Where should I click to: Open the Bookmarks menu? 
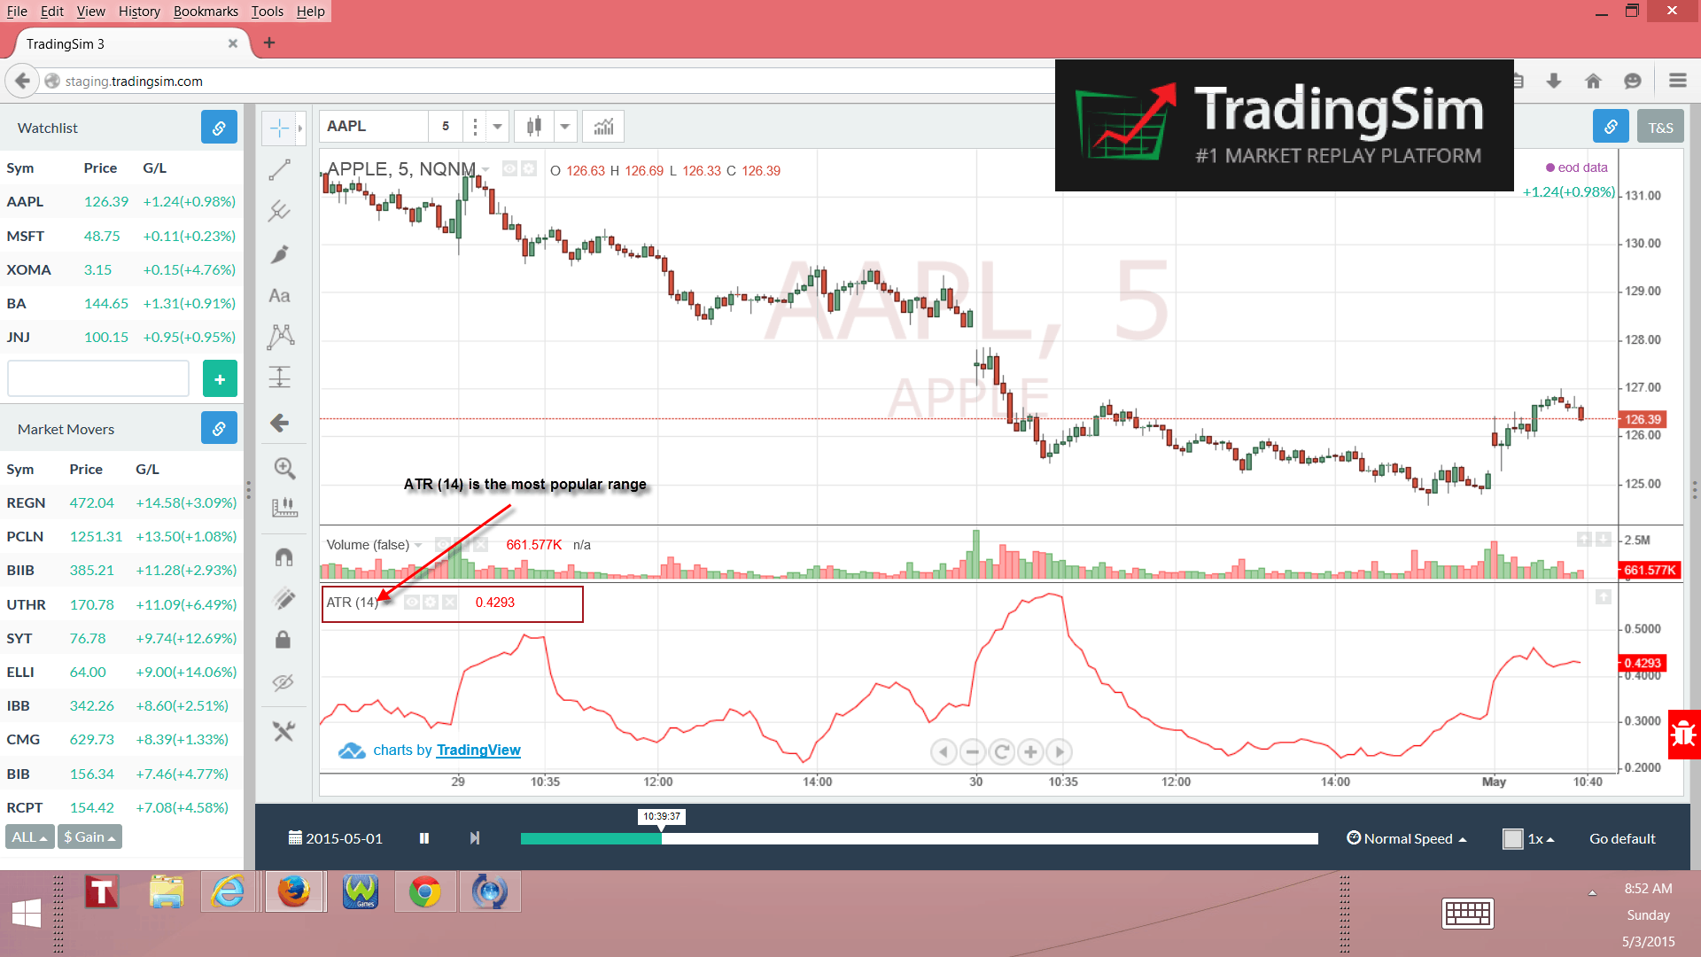pyautogui.click(x=206, y=12)
